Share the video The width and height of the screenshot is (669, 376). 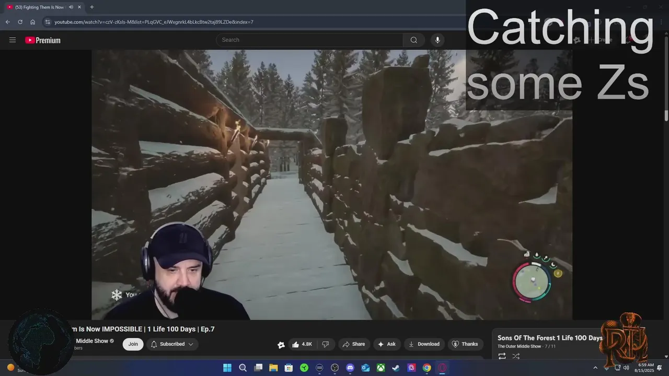354,344
